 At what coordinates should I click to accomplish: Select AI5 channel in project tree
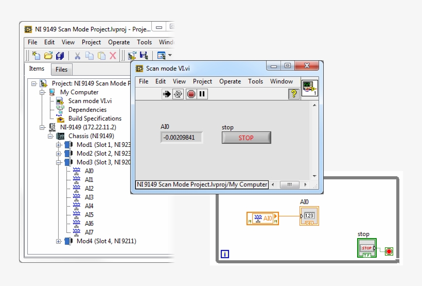pyautogui.click(x=89, y=215)
